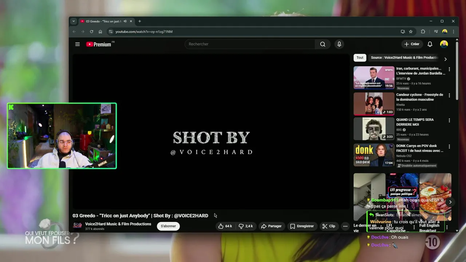Open Chrome three-dot menu

pos(453,32)
